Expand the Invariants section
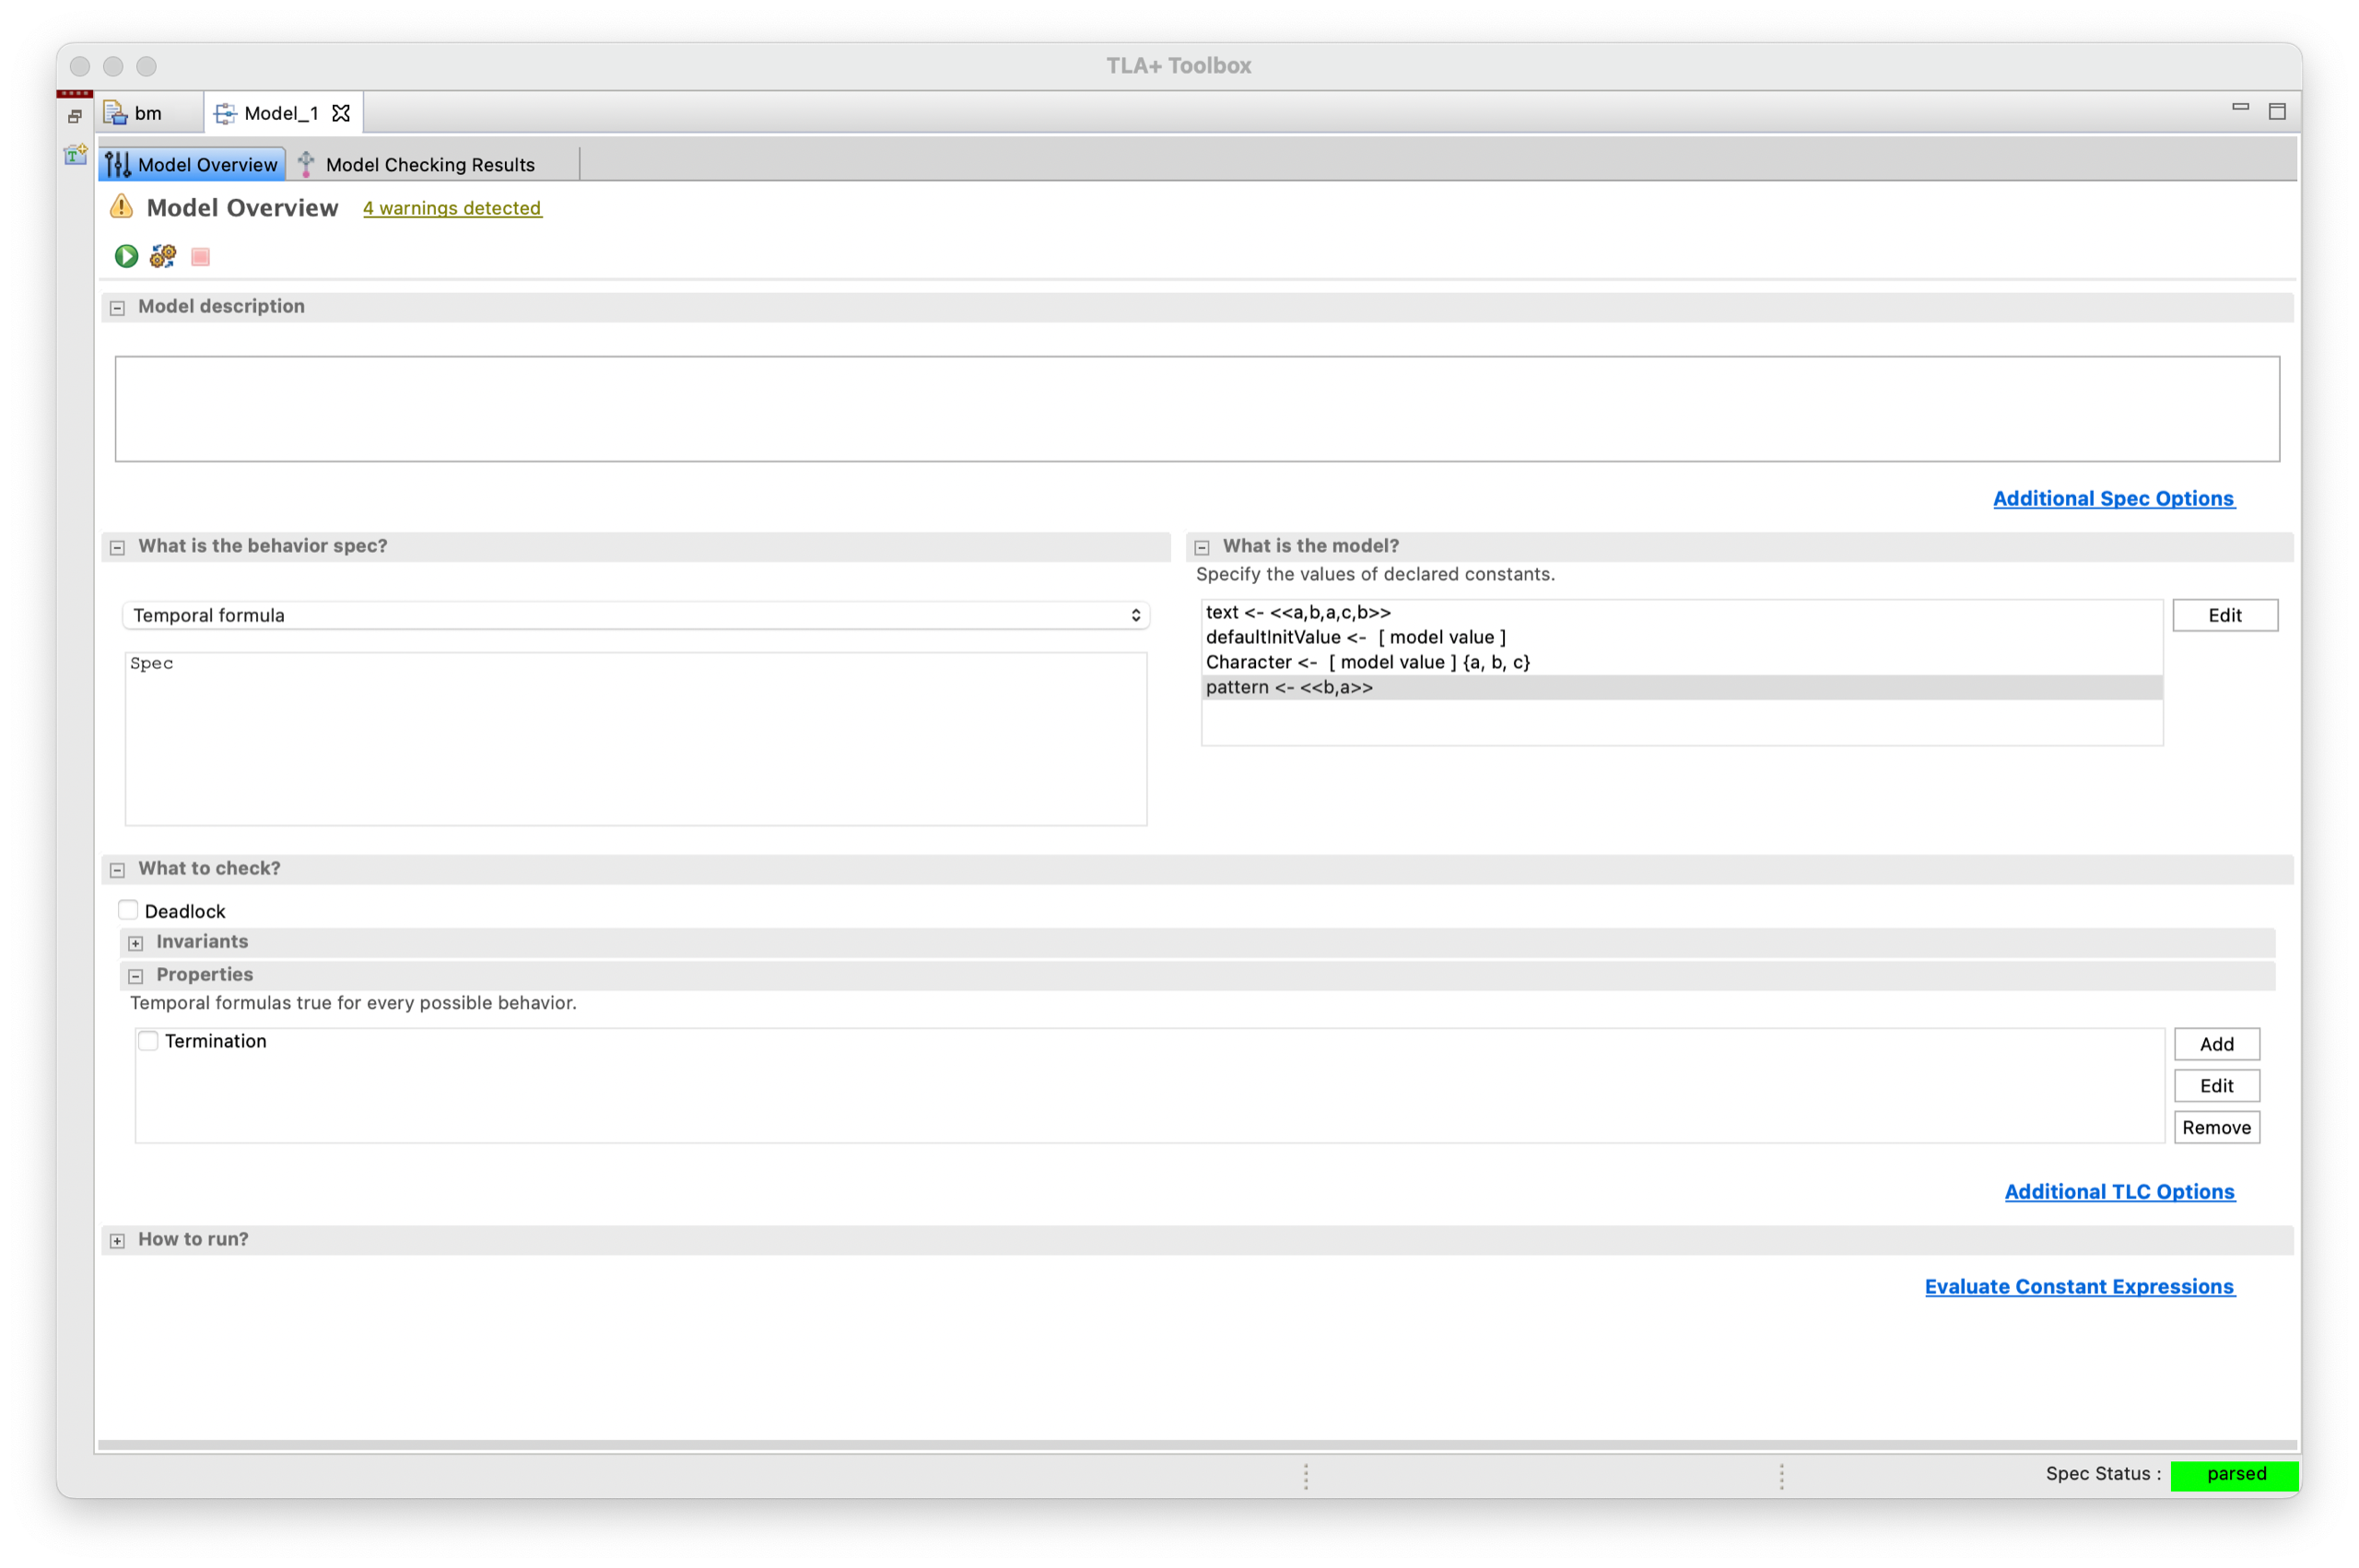The image size is (2359, 1568). click(136, 943)
